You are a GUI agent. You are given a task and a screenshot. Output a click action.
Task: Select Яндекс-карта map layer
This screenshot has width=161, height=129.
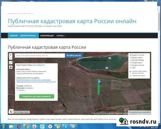(x=130, y=58)
